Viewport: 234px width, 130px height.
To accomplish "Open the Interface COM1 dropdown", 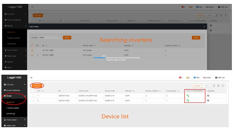I will (49, 37).
